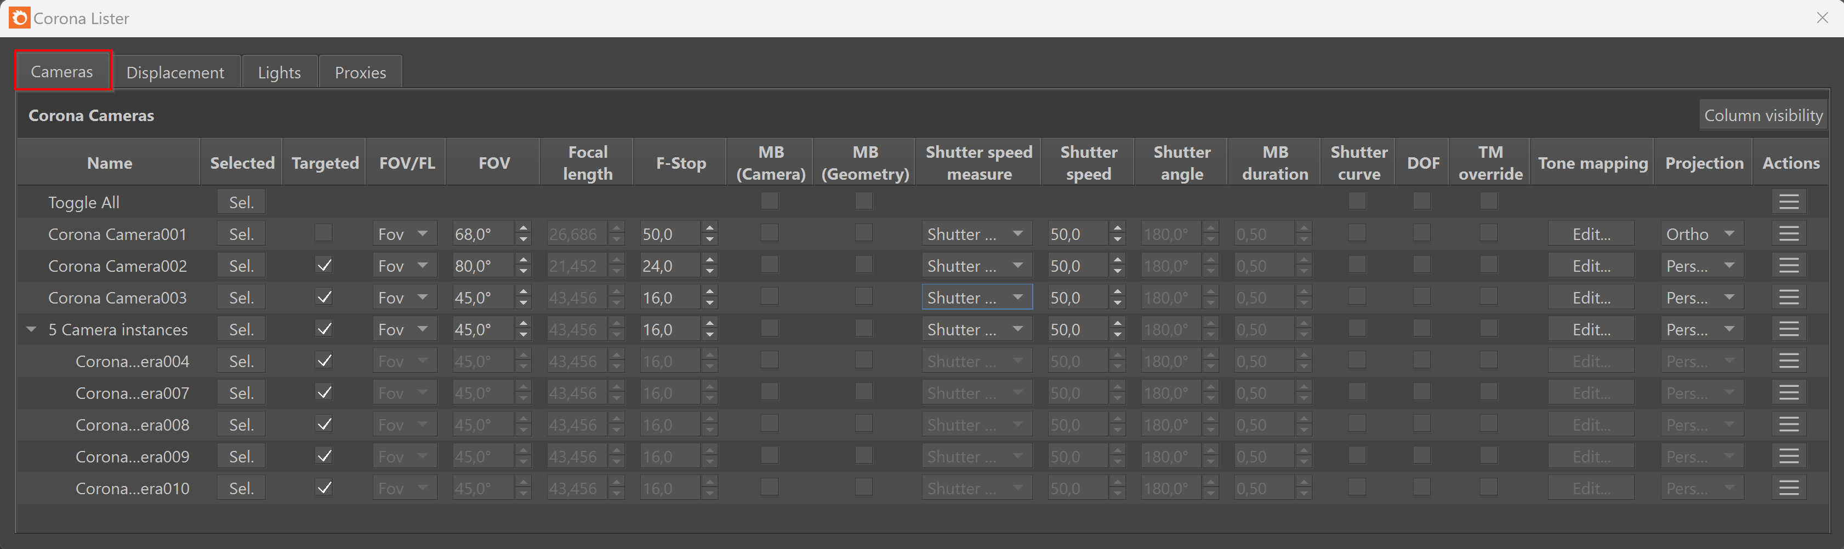This screenshot has width=1844, height=549.
Task: Switch to the Displacement tab
Action: 175,72
